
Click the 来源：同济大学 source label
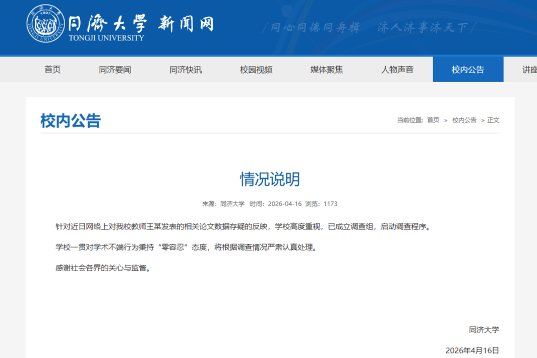pos(223,204)
